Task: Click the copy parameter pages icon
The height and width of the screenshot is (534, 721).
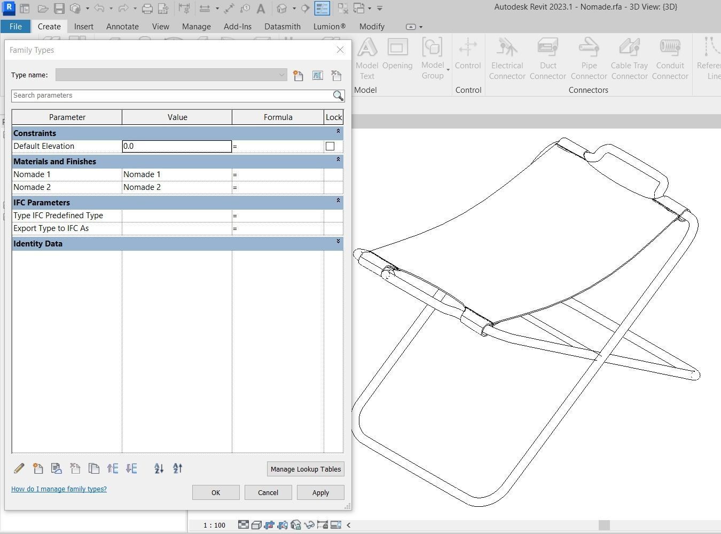Action: click(x=94, y=468)
